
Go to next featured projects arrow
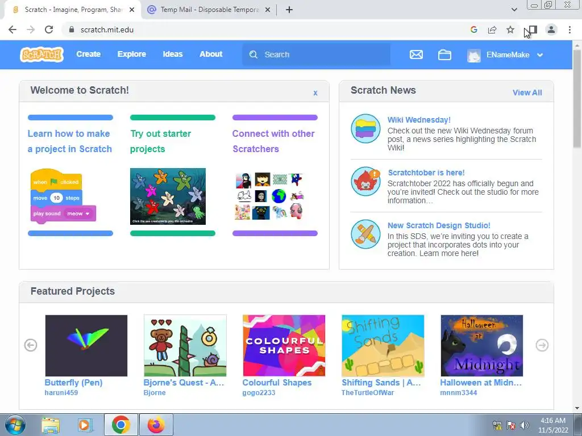(542, 345)
